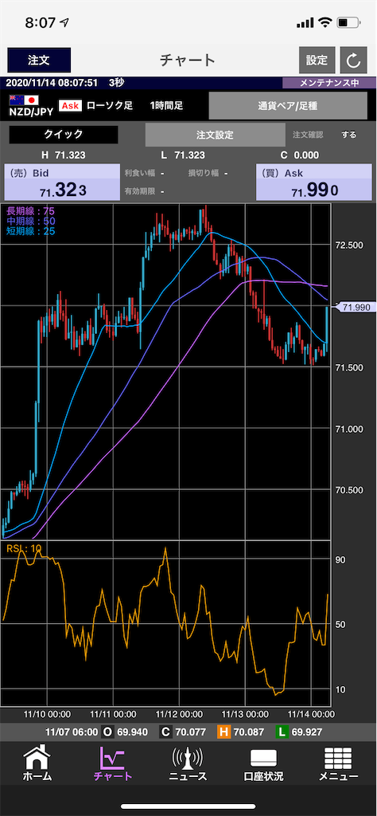The height and width of the screenshot is (816, 377).
Task: Click the Japan flag icon
Action: [x=32, y=100]
